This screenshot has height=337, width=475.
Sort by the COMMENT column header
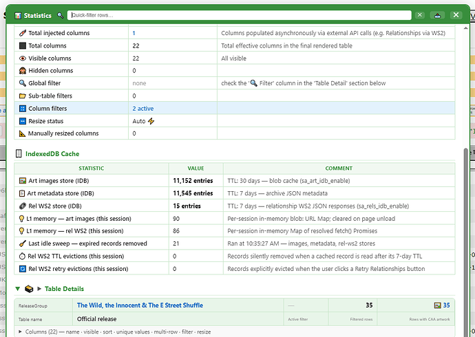tap(339, 168)
